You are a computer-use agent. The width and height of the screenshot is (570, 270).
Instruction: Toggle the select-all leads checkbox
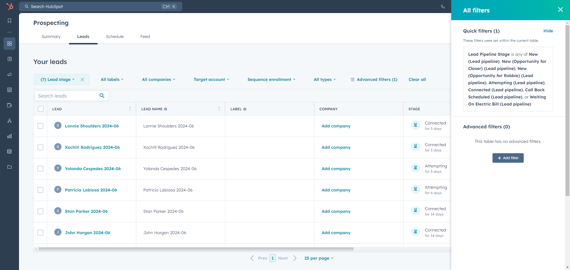click(41, 109)
